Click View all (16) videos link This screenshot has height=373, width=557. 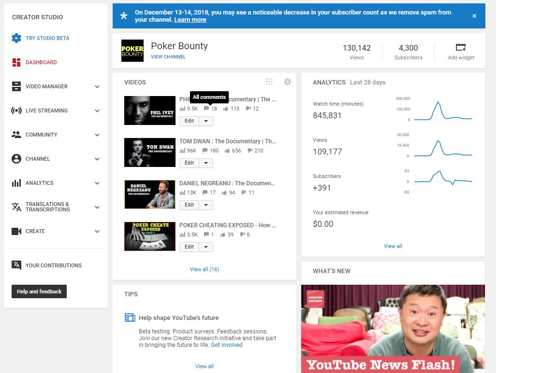point(204,269)
